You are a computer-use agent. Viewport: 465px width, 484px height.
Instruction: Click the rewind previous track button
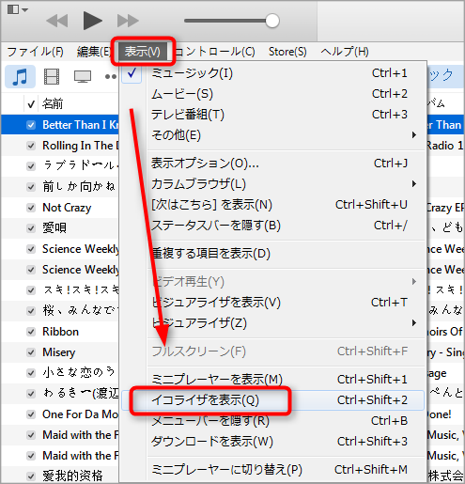(x=57, y=21)
